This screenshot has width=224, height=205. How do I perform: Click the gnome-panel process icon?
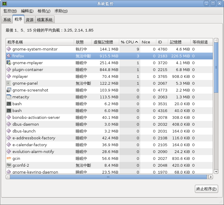pyautogui.click(x=9, y=83)
